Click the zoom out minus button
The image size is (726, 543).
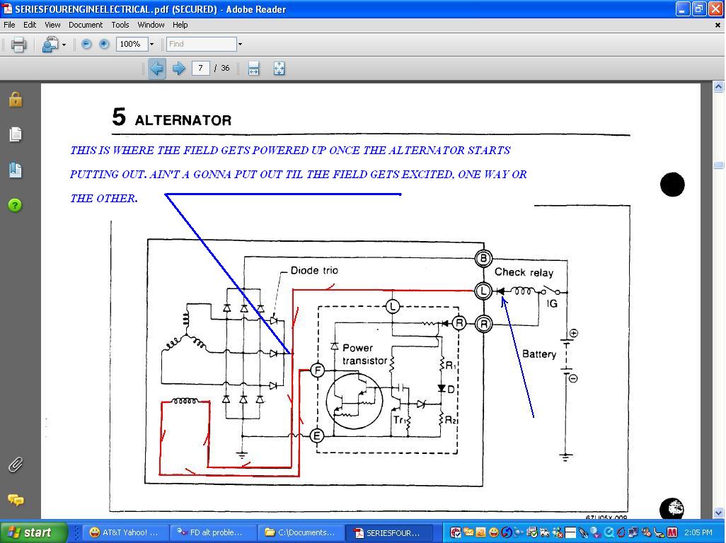click(86, 44)
